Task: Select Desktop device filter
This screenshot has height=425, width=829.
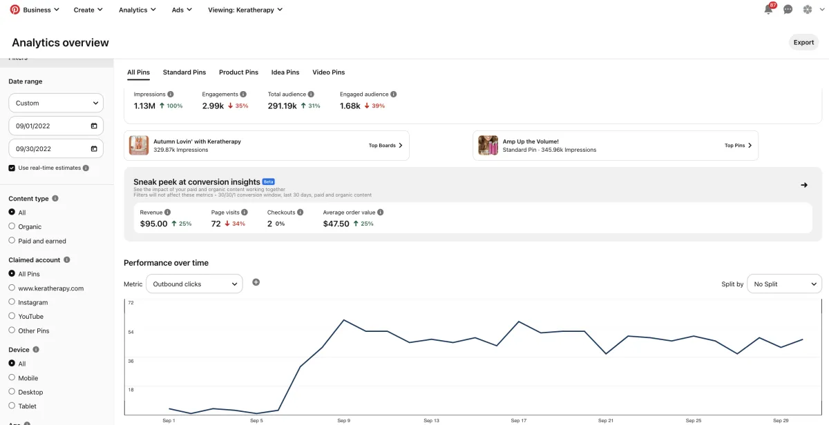Action: (x=12, y=392)
